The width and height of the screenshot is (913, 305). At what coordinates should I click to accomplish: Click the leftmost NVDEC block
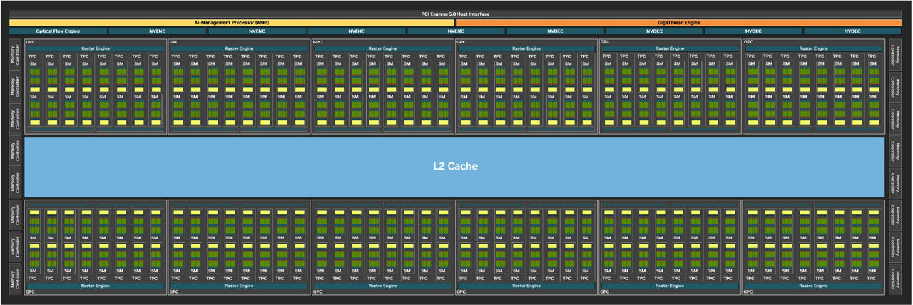pos(555,31)
